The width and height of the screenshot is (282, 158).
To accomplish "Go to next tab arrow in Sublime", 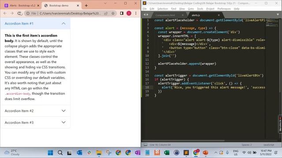I will tap(148, 14).
